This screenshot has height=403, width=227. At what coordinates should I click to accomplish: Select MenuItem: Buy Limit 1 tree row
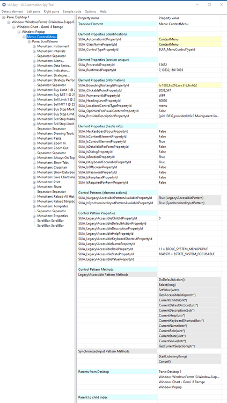pyautogui.click(x=56, y=90)
